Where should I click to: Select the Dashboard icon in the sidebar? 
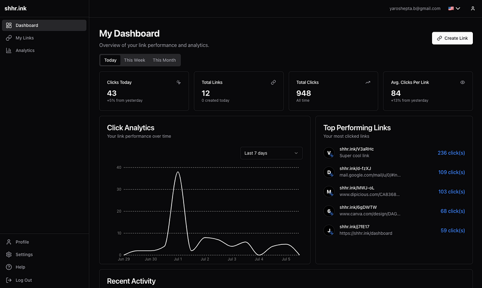tap(9, 25)
